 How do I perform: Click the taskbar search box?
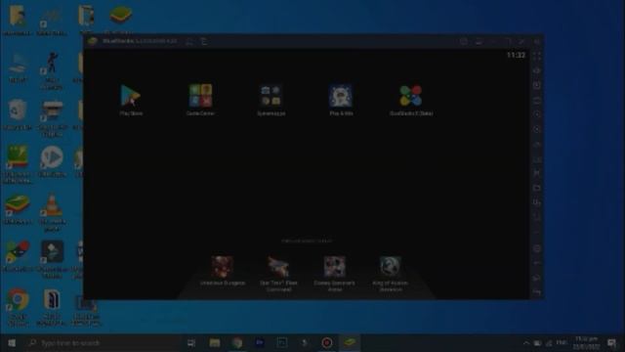[x=103, y=343]
